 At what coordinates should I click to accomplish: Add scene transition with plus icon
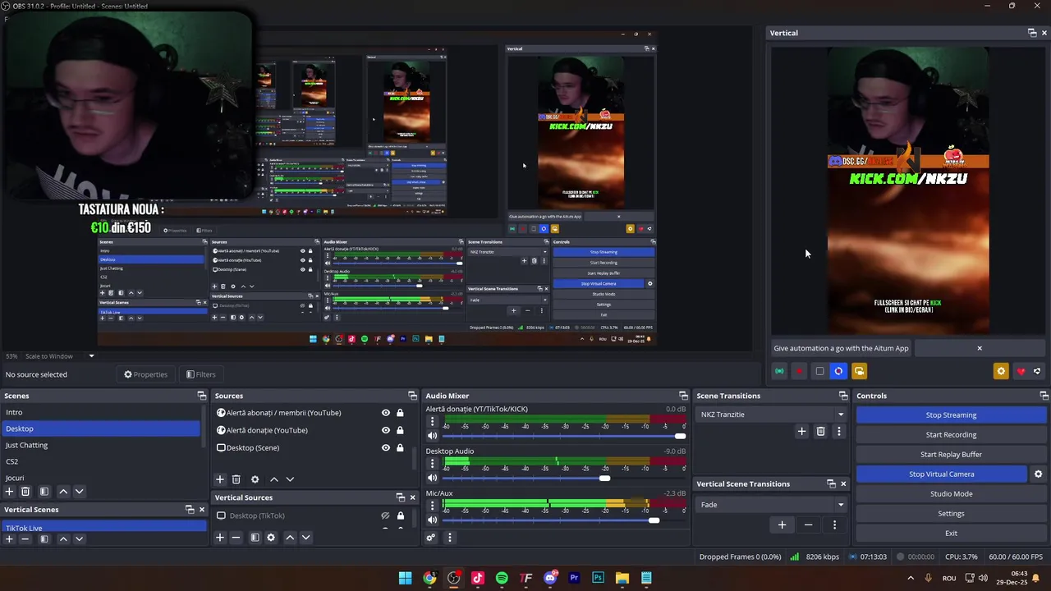coord(802,431)
